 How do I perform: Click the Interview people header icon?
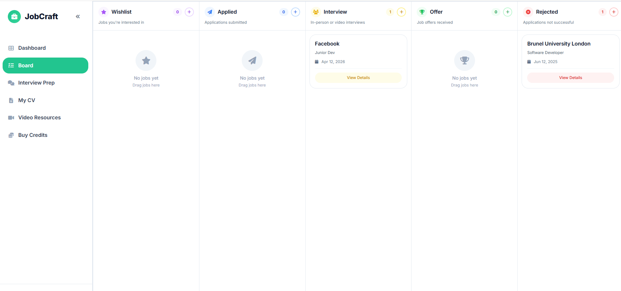(x=316, y=12)
